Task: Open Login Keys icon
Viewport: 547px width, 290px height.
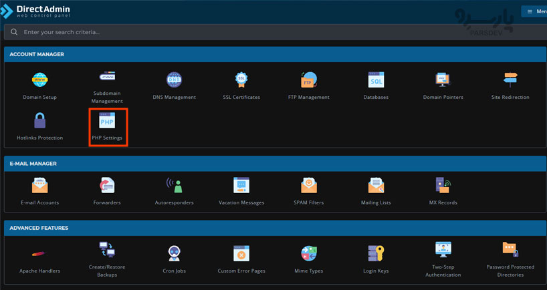Action: coord(376,253)
